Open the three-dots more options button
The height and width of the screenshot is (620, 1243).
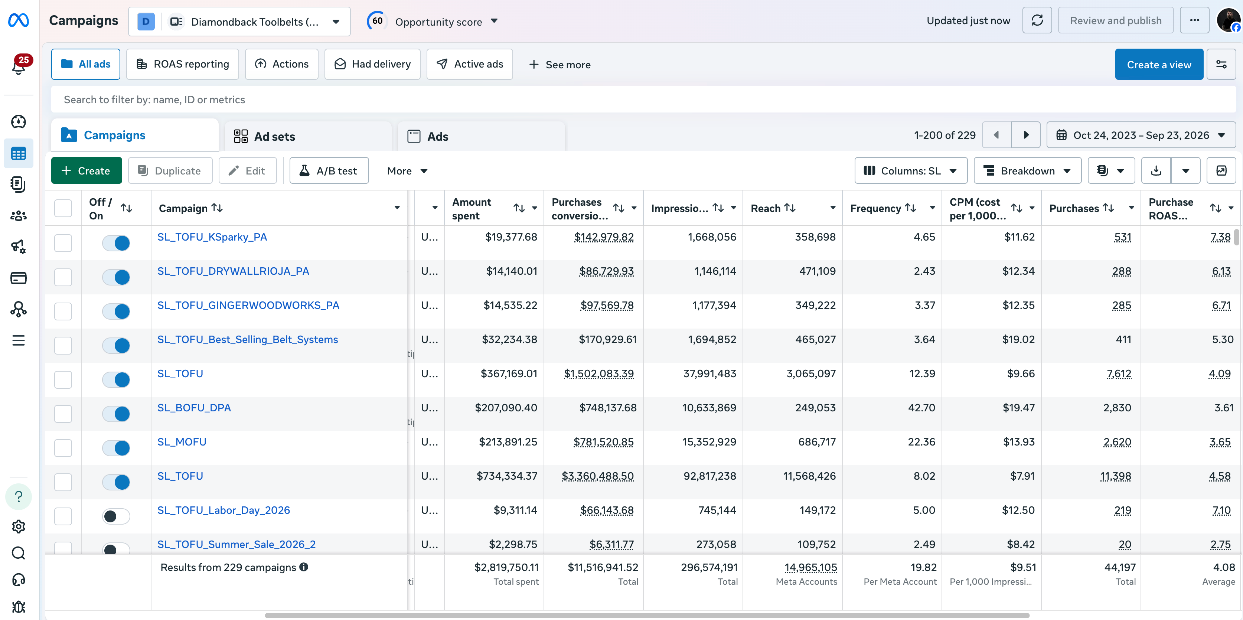[x=1194, y=20]
